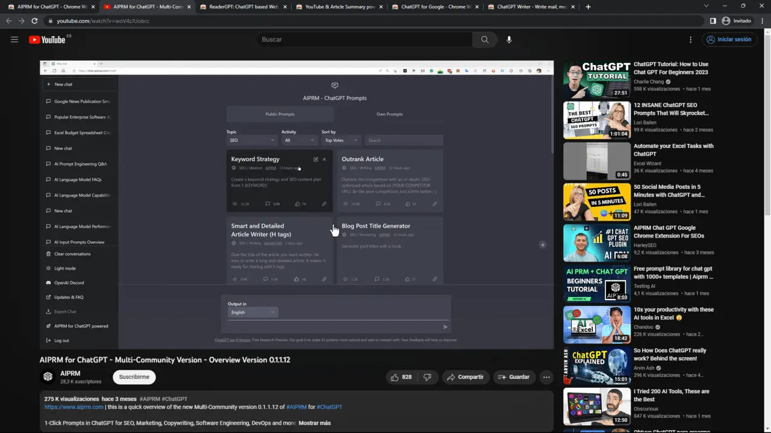This screenshot has height=433, width=771.
Task: Go forward with the browser forward arrow
Action: coord(22,20)
